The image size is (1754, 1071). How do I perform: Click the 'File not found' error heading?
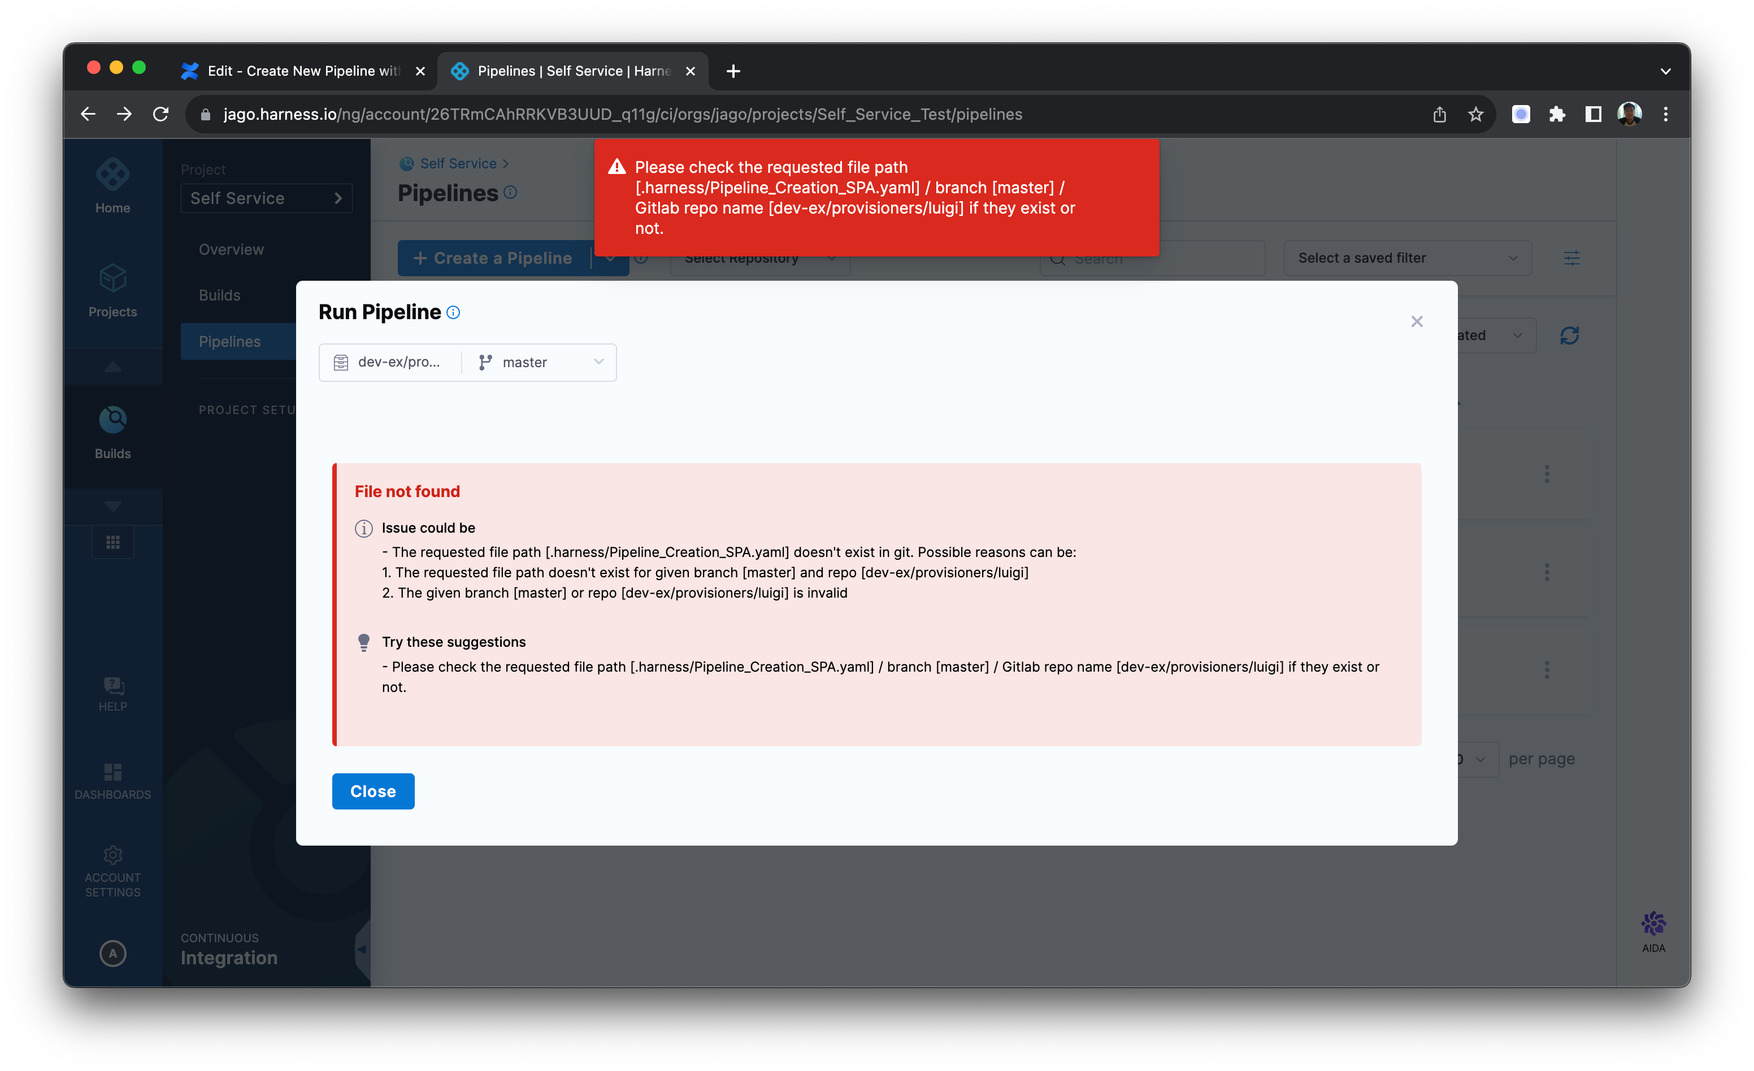407,491
